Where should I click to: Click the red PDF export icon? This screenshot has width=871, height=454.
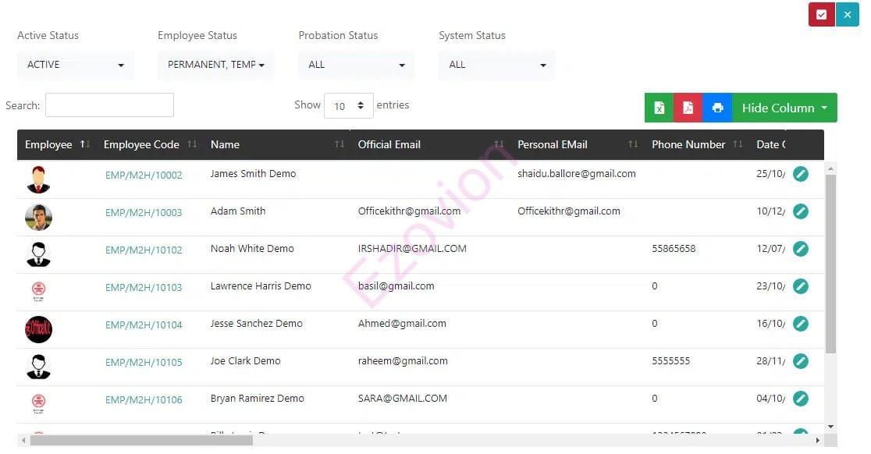(688, 108)
